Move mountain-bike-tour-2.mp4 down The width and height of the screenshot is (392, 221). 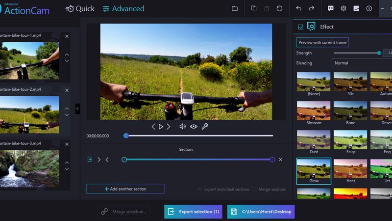(67, 115)
